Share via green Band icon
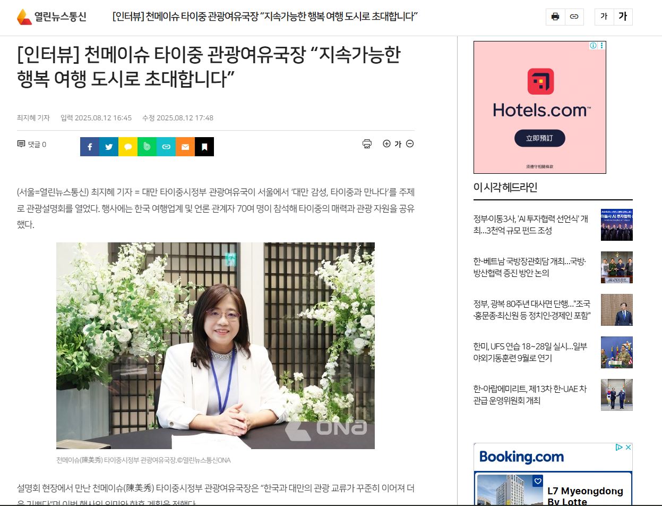The width and height of the screenshot is (662, 506). (147, 147)
